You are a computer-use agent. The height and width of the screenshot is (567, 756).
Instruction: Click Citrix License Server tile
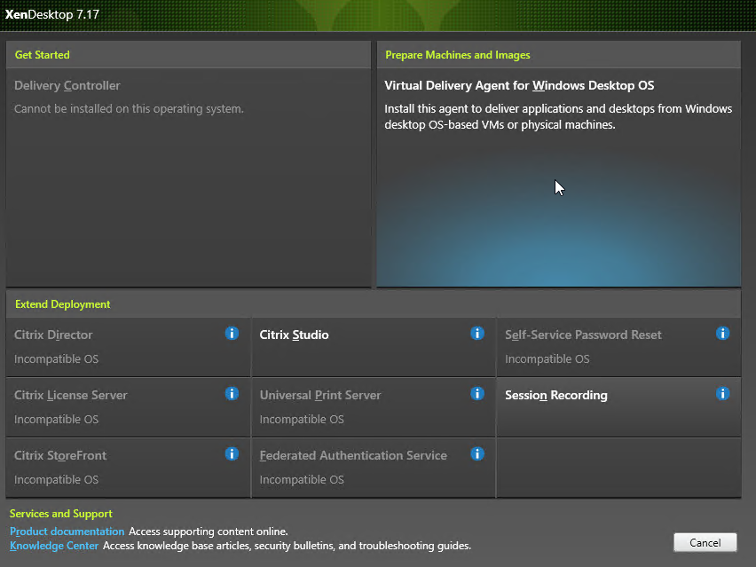[x=129, y=407]
